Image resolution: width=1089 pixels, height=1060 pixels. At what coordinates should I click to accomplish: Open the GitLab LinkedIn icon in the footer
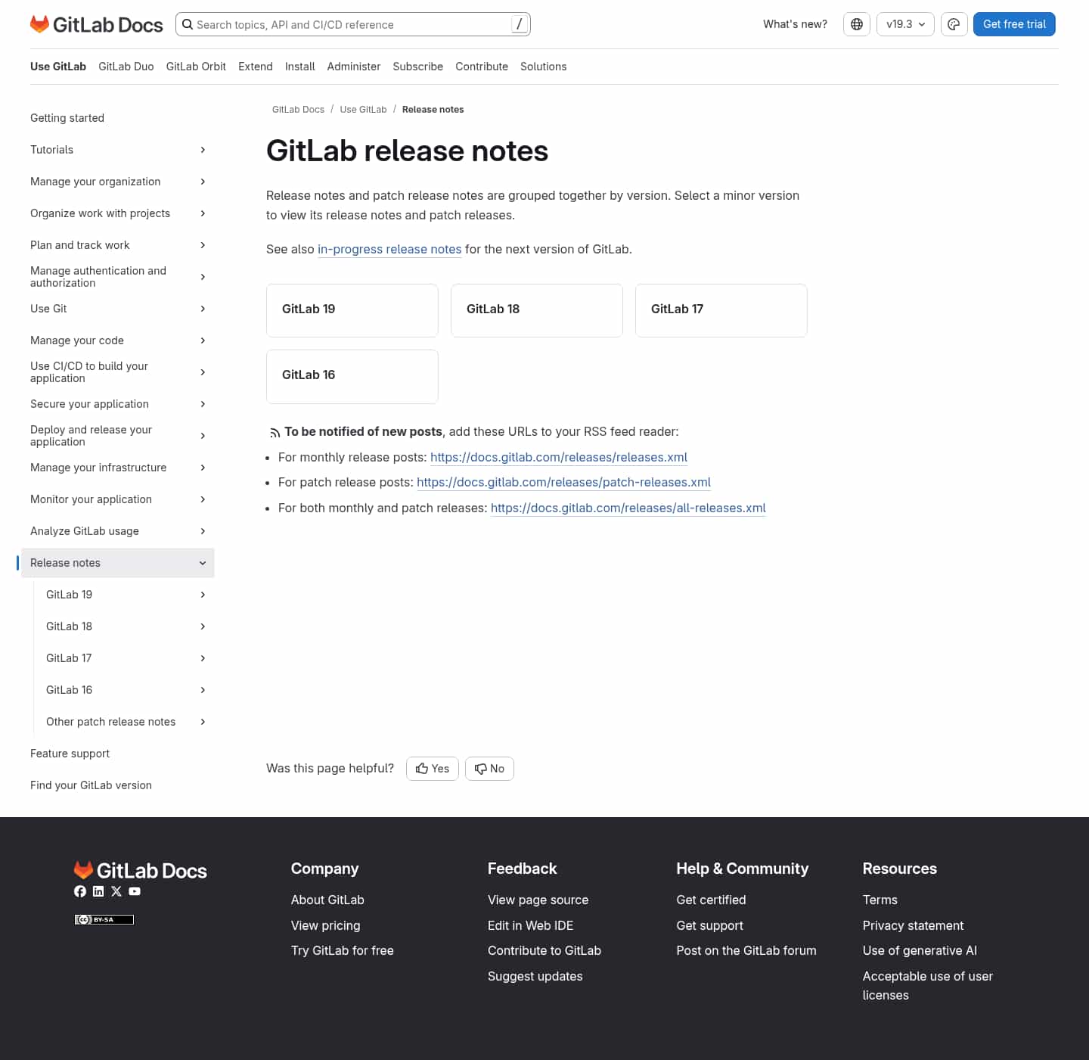click(98, 891)
